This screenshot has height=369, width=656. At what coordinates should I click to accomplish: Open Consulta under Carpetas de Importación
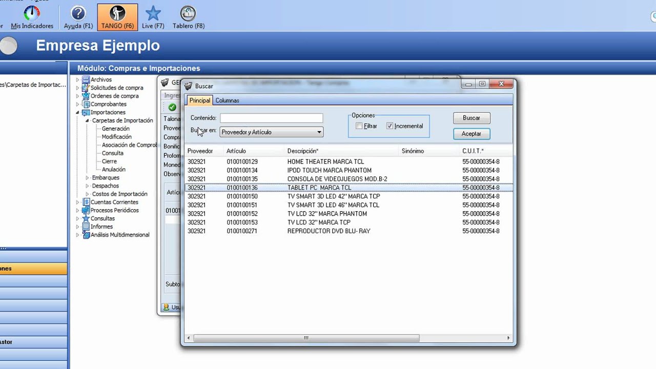tap(112, 153)
